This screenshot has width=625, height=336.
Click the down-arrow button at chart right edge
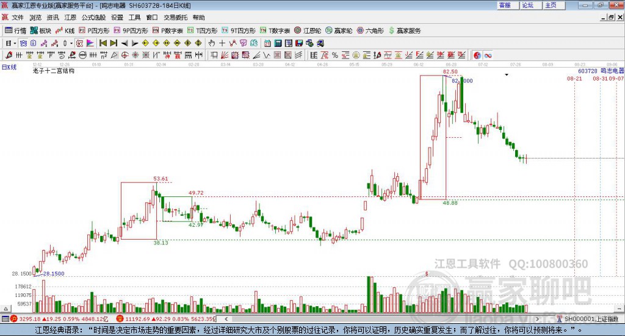(620, 309)
